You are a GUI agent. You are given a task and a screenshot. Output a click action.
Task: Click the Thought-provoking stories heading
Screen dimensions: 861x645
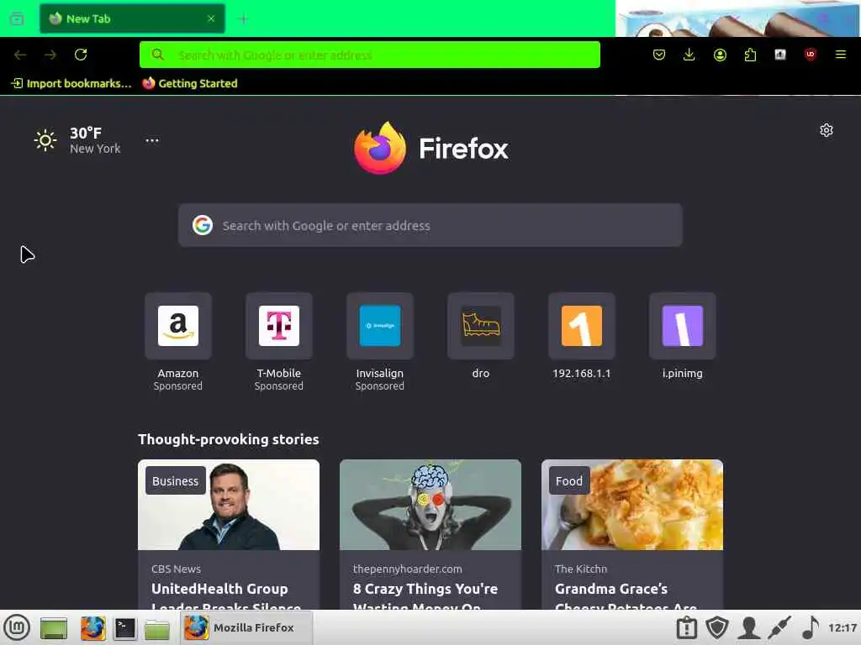pyautogui.click(x=229, y=439)
